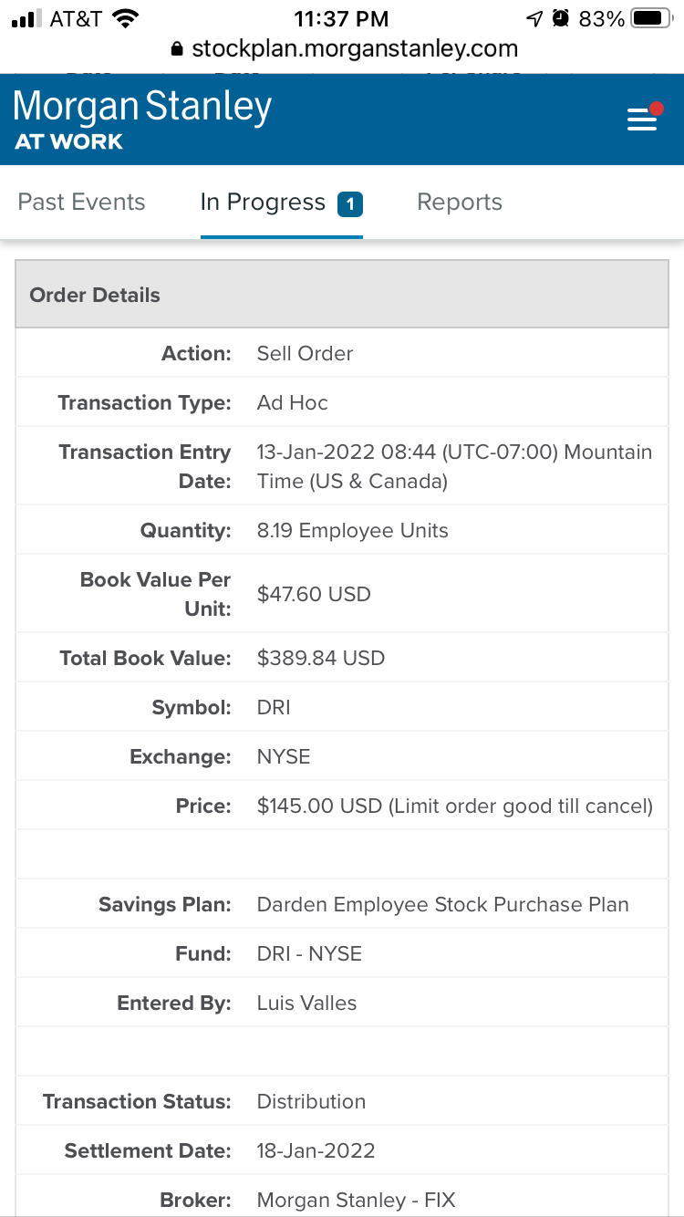Tap the In Progress count badge
The width and height of the screenshot is (684, 1217).
coord(350,203)
